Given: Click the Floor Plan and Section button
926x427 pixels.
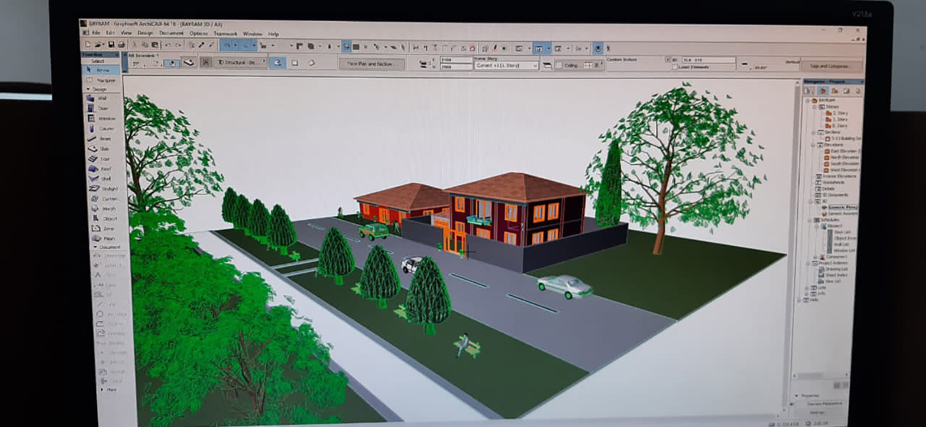Looking at the screenshot, I should click(x=370, y=64).
